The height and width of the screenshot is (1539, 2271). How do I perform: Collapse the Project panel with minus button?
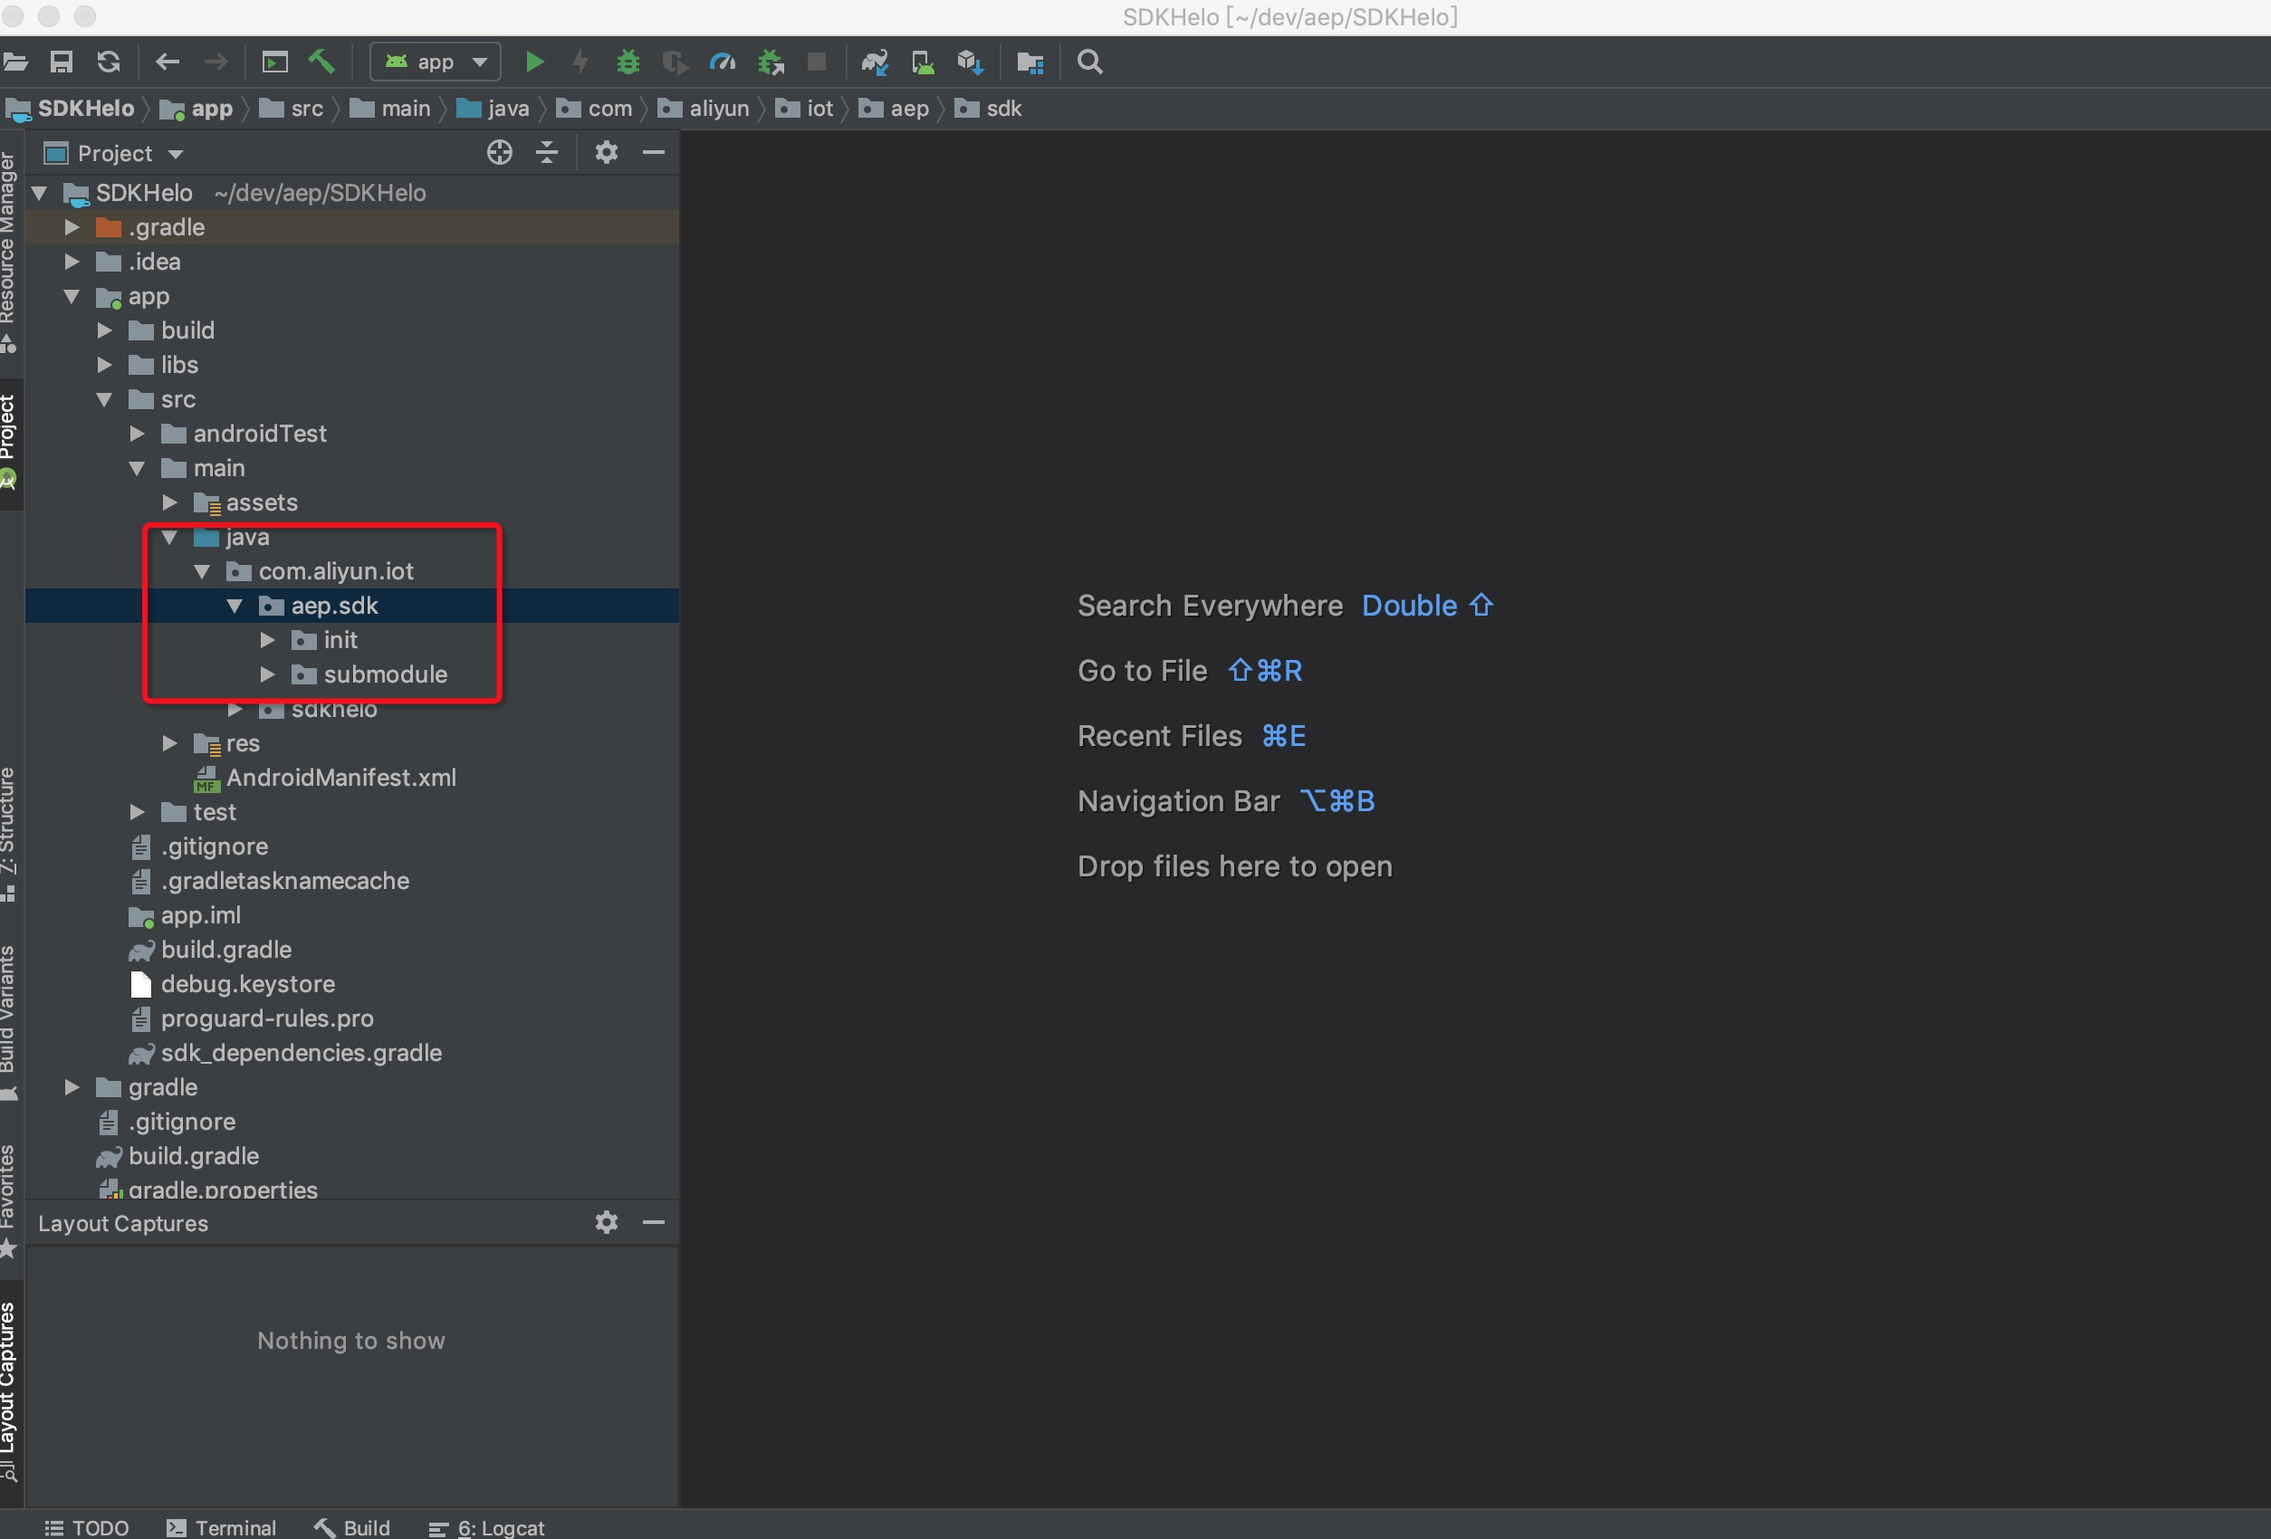[655, 155]
